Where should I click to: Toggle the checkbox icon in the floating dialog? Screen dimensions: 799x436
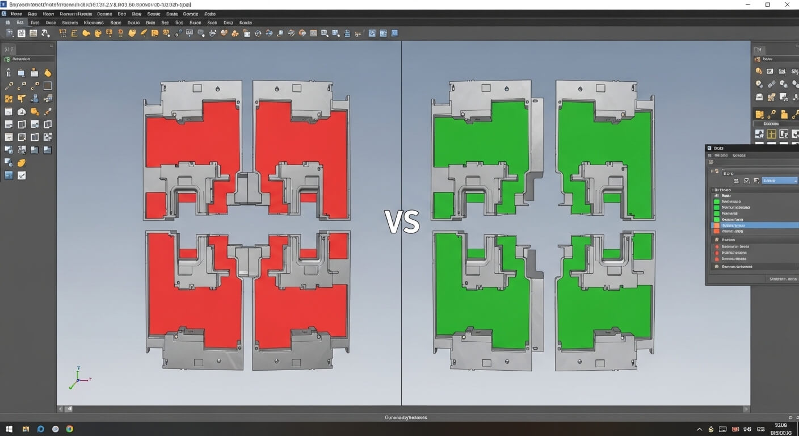coord(747,181)
